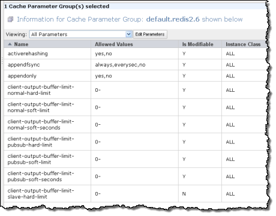
Task: Select client-output-buffer-limit-slave-hard-limit row
Action: click(135, 194)
